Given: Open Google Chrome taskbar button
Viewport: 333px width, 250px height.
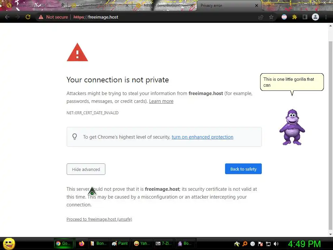Looking at the screenshot, I should (x=64, y=243).
